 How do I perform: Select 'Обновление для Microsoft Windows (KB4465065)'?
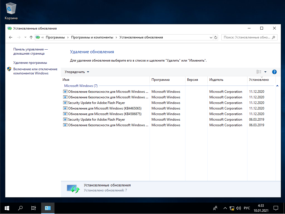click(x=105, y=108)
